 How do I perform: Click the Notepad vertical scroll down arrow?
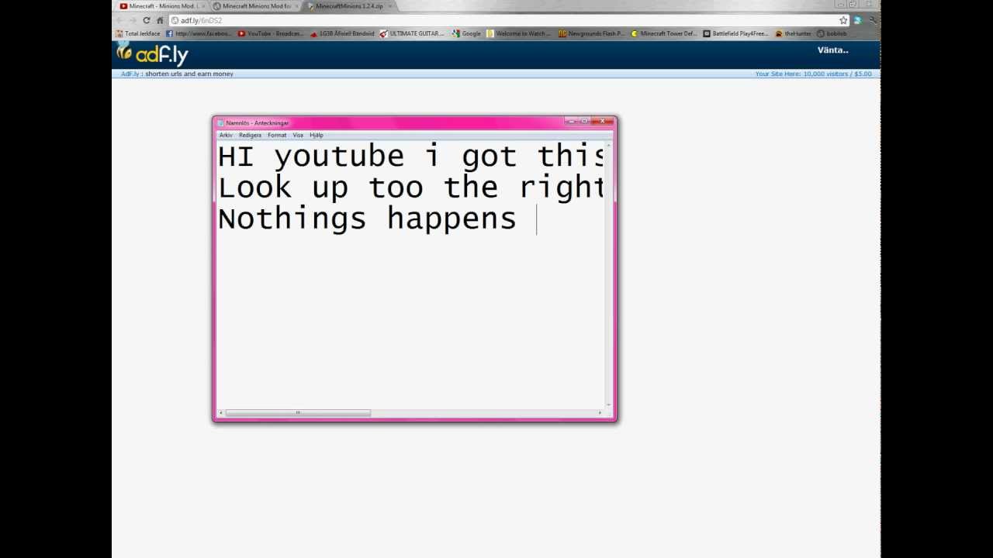click(609, 405)
